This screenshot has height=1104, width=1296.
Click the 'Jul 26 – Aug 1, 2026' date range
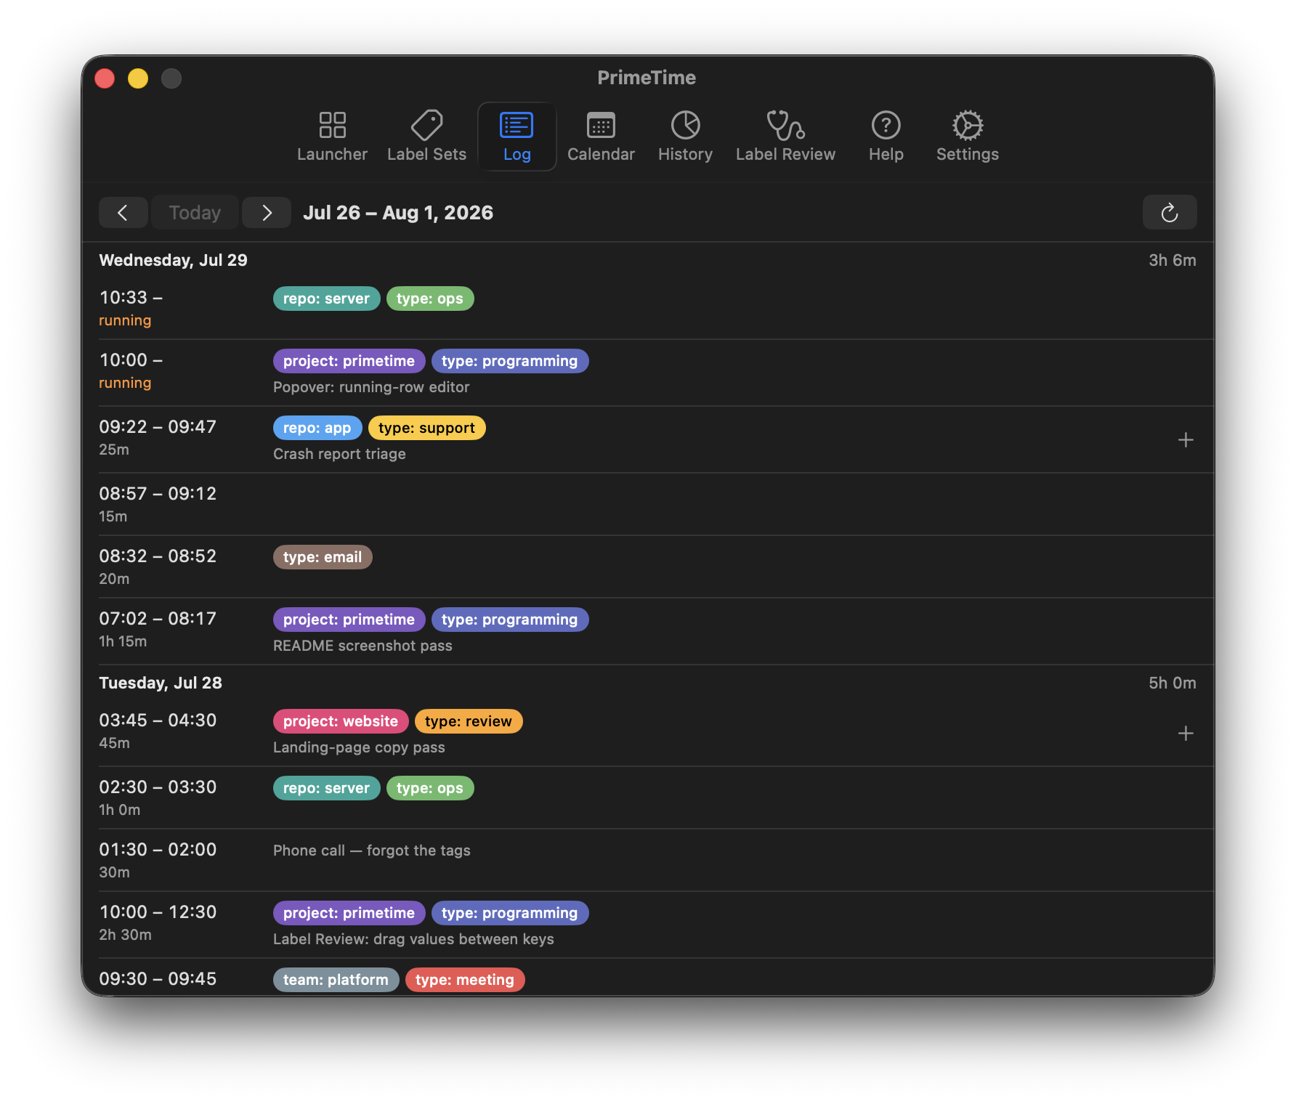[x=398, y=213]
